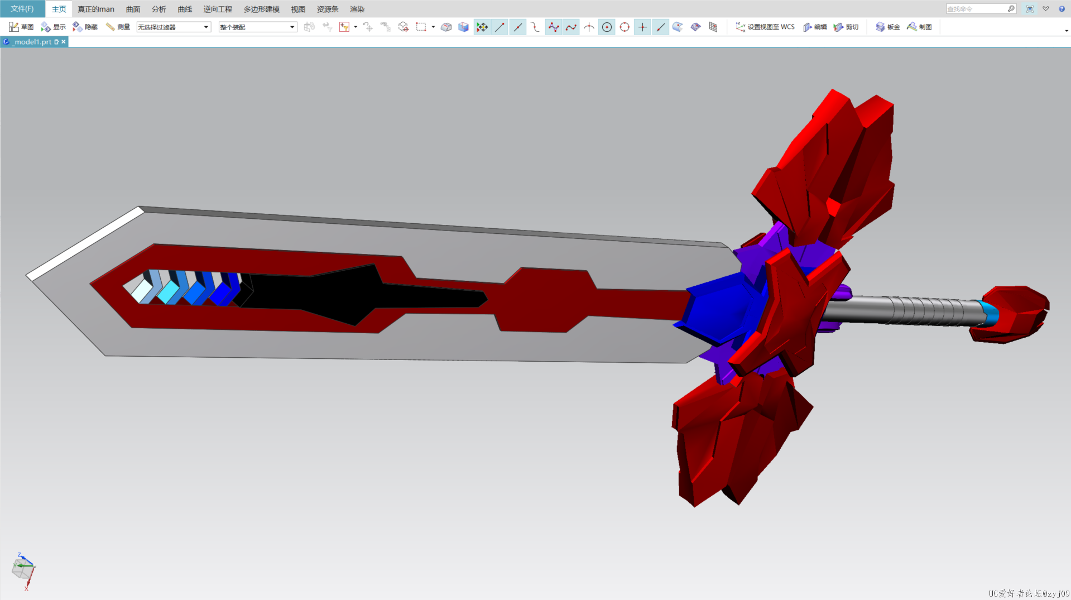Click the rectangle selection icon
The image size is (1071, 600).
[x=421, y=27]
